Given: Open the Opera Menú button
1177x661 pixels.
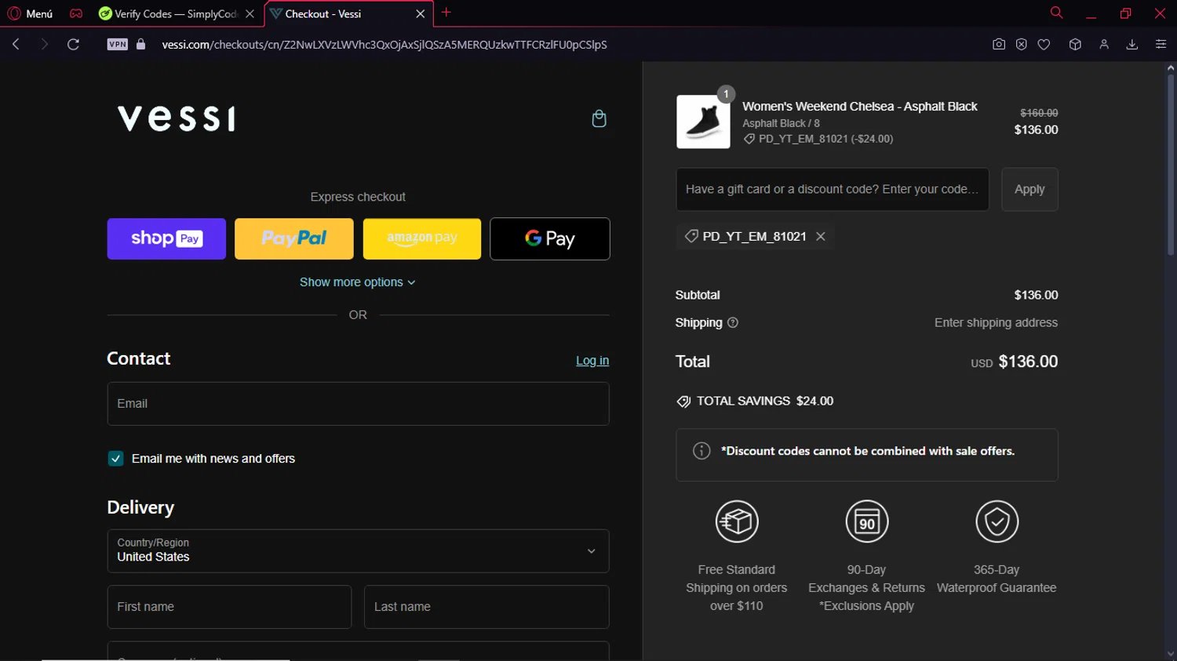Looking at the screenshot, I should (x=30, y=13).
